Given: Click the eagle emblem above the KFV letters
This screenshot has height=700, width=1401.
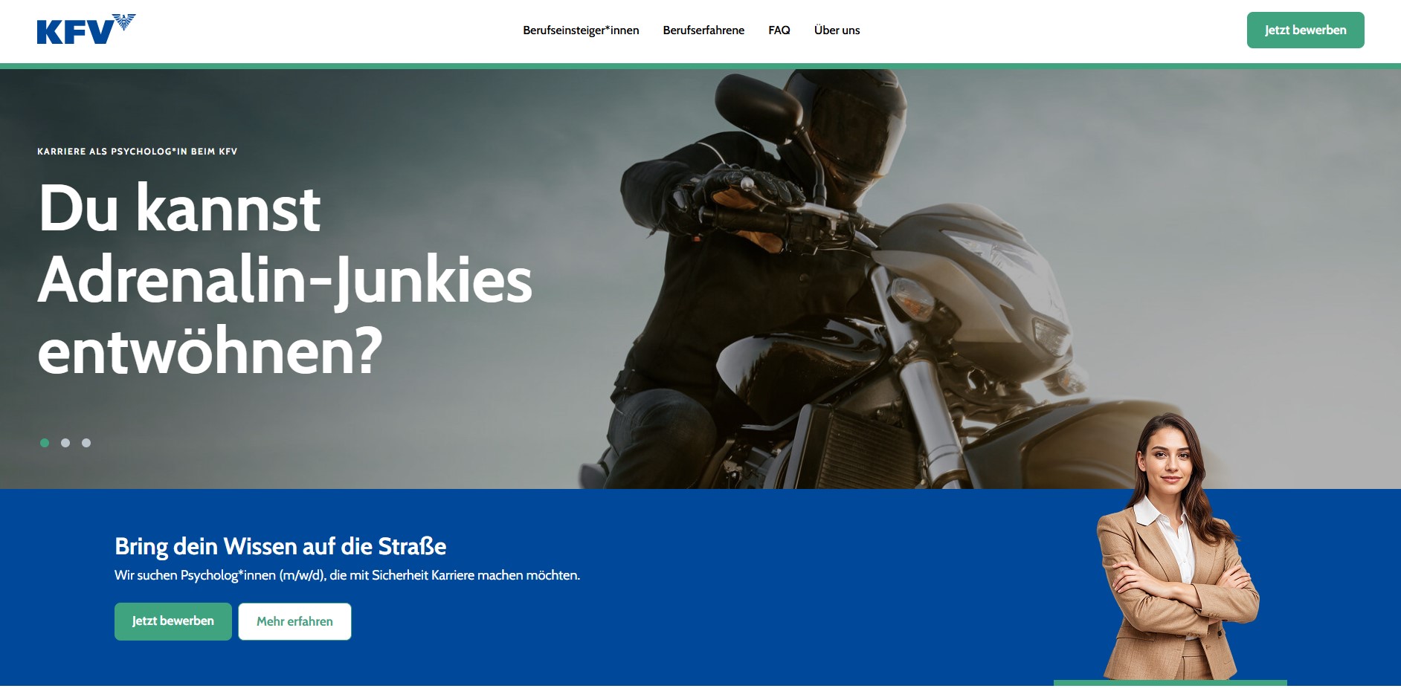Looking at the screenshot, I should 123,22.
